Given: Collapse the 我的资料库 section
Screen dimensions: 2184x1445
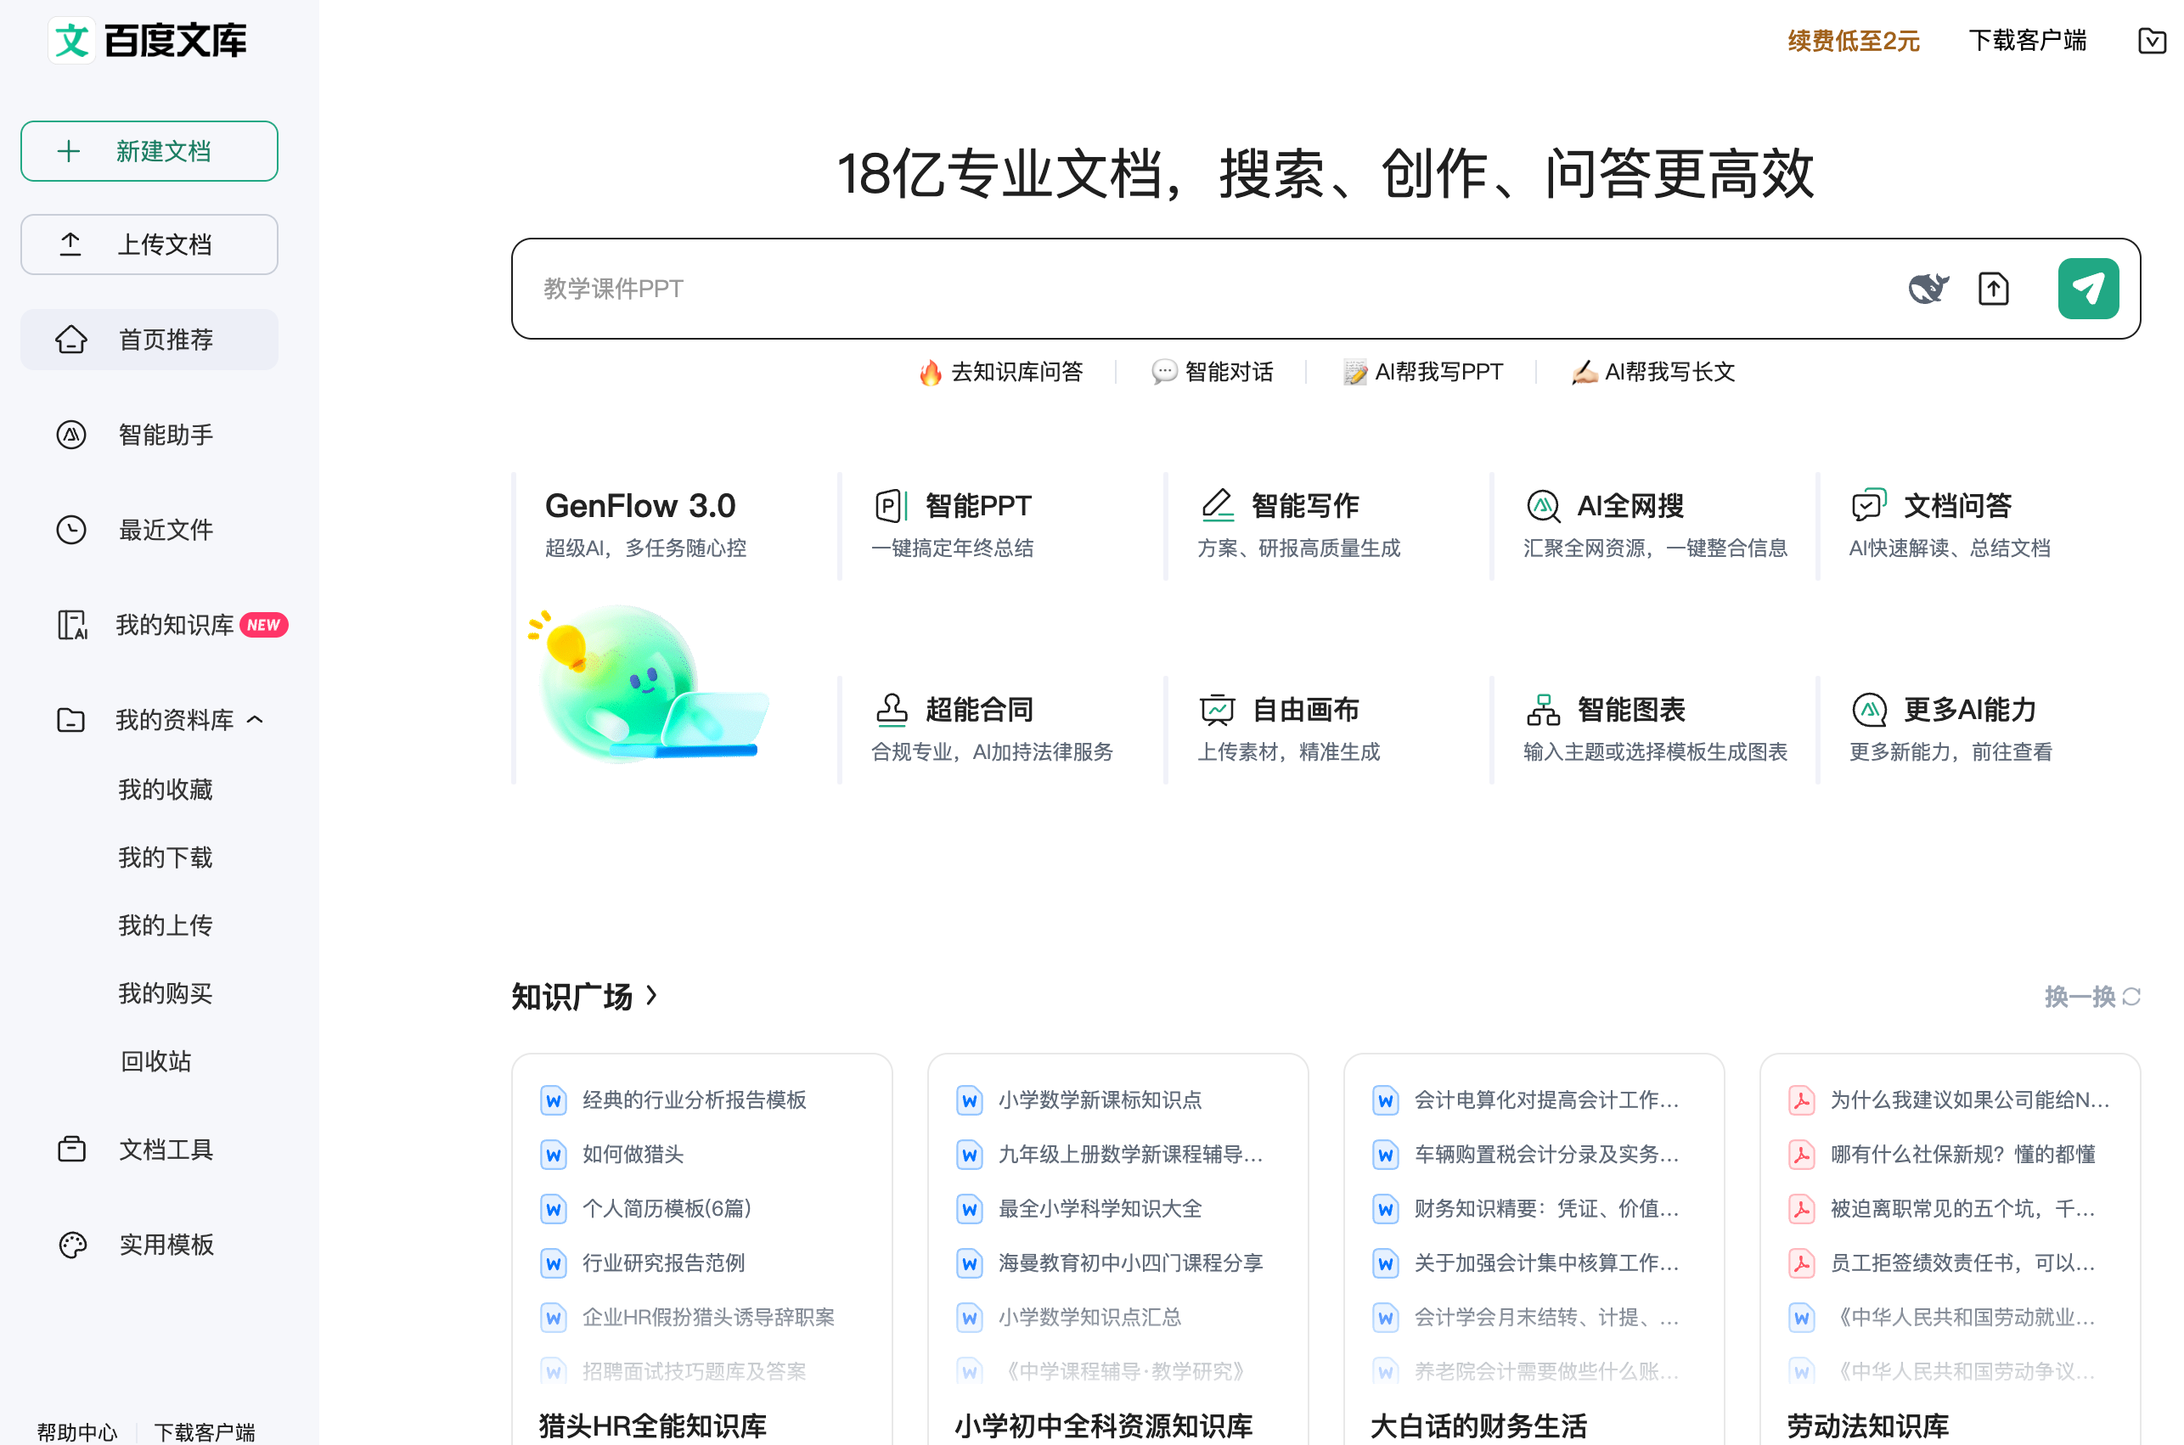Looking at the screenshot, I should (256, 720).
